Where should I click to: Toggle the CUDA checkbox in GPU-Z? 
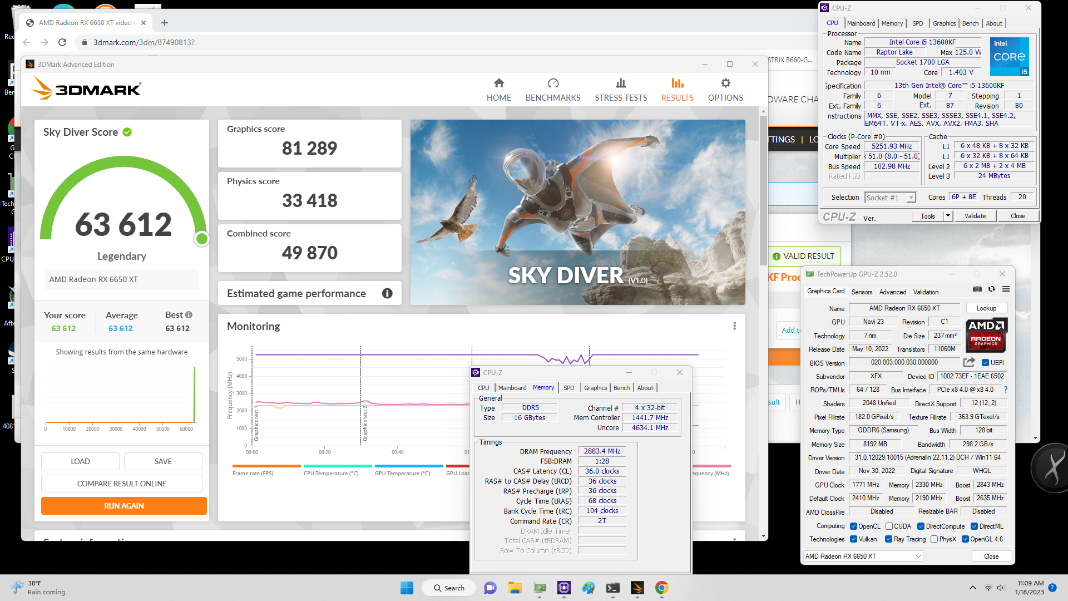[x=889, y=526]
